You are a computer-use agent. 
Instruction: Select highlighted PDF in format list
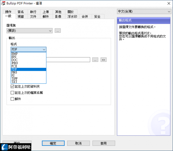29,69
